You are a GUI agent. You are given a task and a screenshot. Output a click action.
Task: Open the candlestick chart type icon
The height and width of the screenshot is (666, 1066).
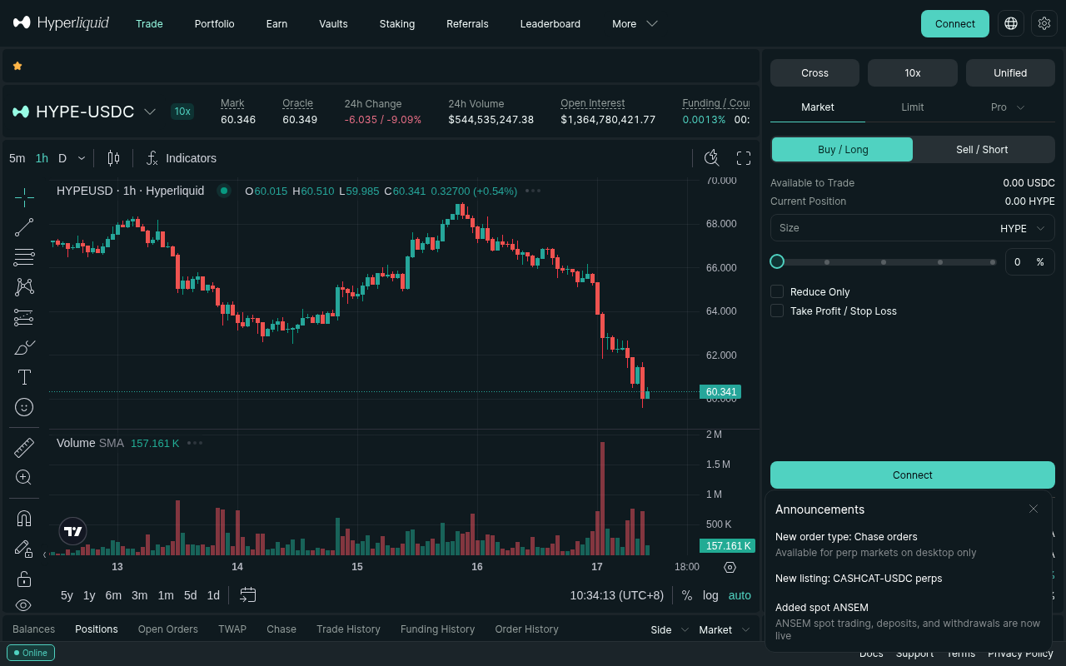click(114, 158)
